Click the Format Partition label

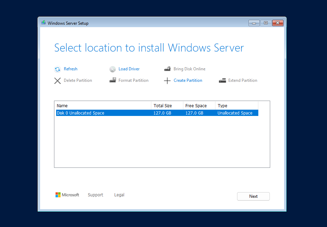pyautogui.click(x=134, y=80)
